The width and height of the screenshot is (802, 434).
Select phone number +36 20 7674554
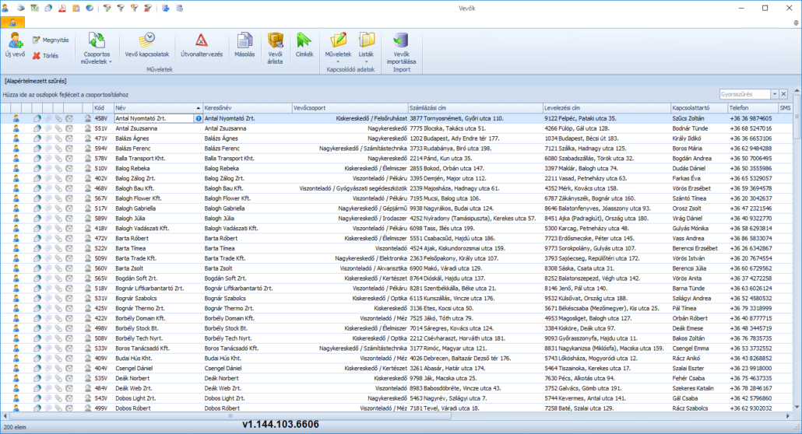(x=751, y=258)
